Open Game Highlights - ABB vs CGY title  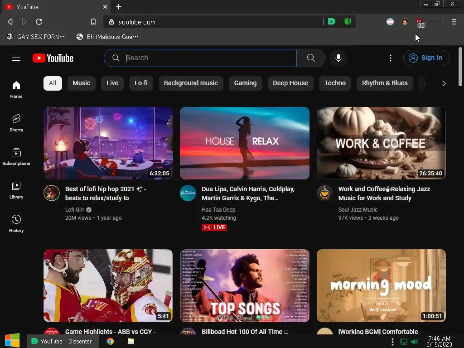coord(111,331)
